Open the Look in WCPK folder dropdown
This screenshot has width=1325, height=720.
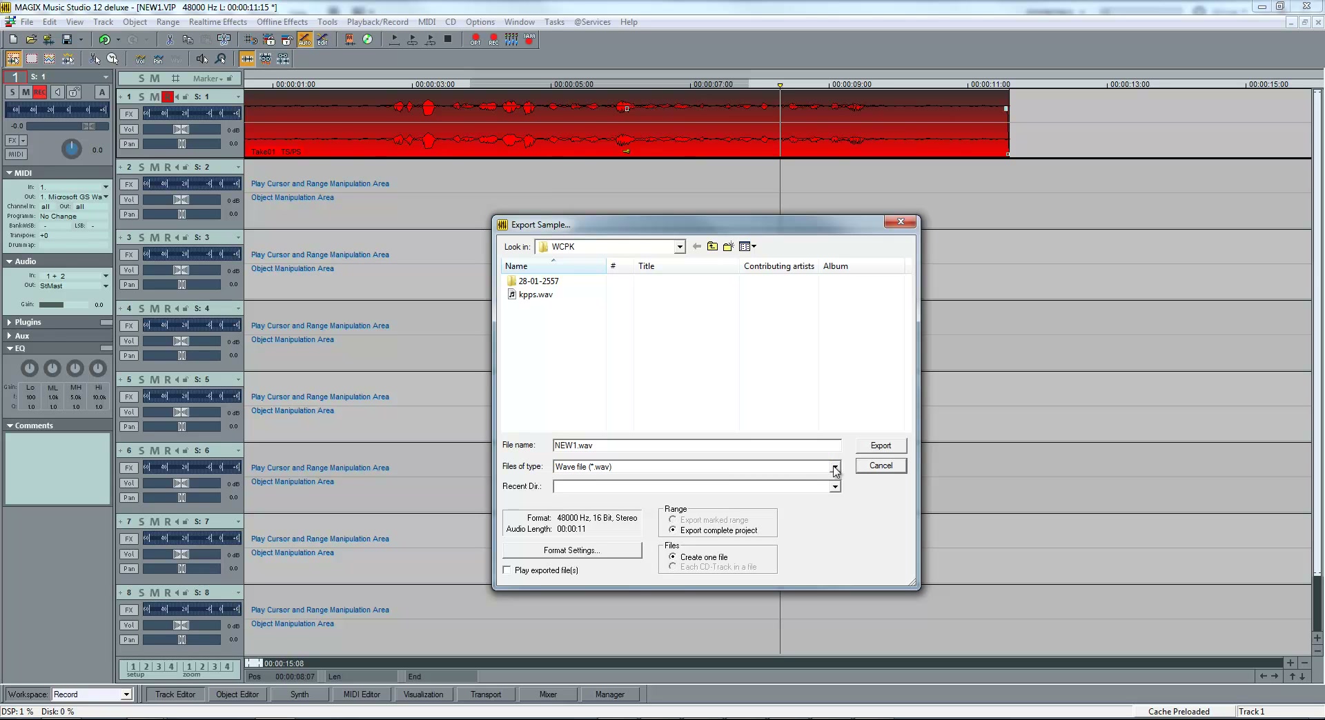(x=610, y=247)
